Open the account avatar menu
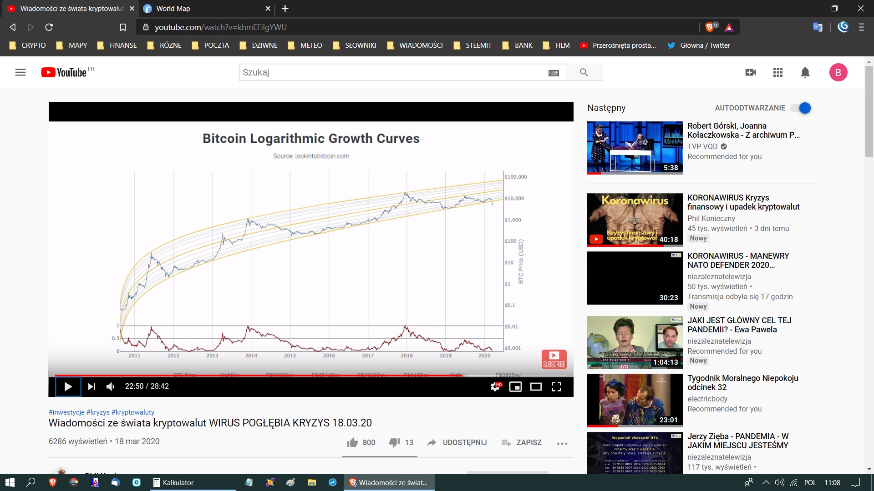 click(x=838, y=72)
